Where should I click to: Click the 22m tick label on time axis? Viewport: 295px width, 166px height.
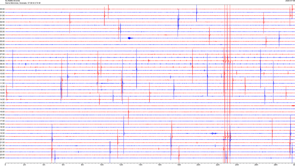(x=218, y=165)
